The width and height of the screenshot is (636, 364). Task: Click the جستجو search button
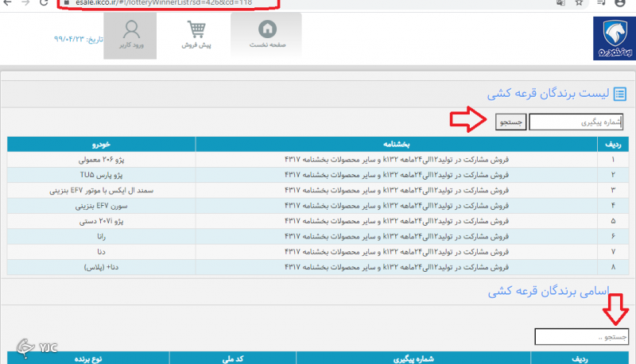pos(510,122)
